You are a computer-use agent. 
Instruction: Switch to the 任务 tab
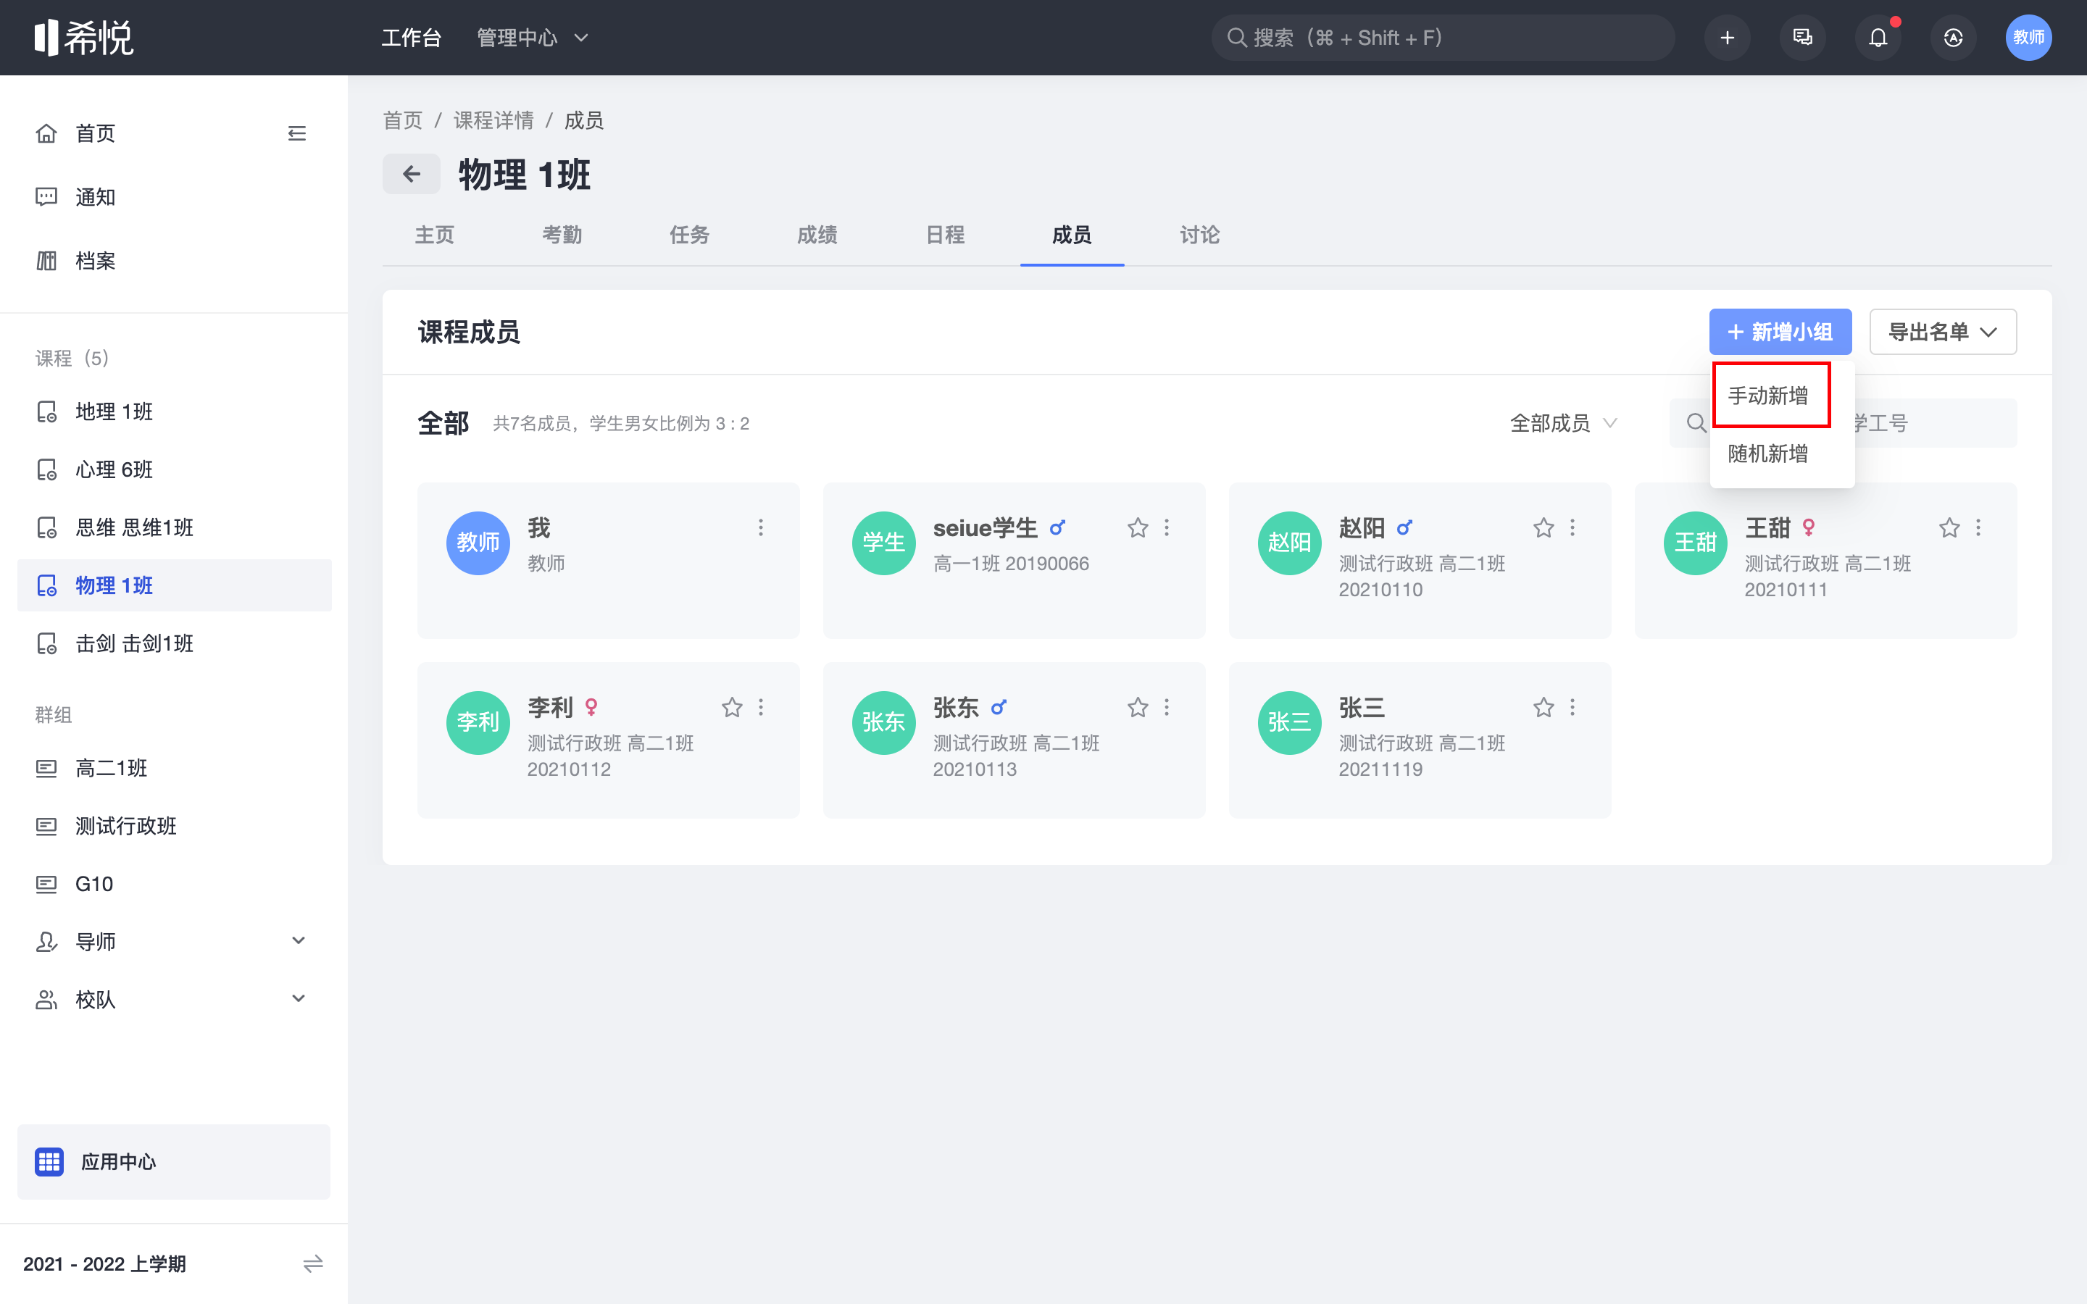tap(689, 235)
